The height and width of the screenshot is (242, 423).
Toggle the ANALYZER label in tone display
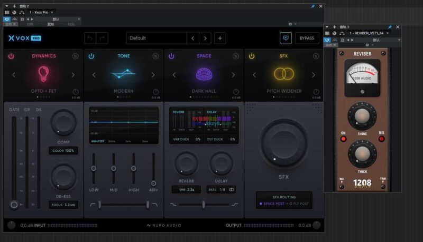pos(98,141)
